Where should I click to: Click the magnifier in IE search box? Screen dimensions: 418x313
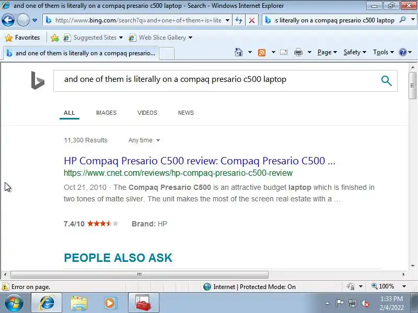pos(403,20)
